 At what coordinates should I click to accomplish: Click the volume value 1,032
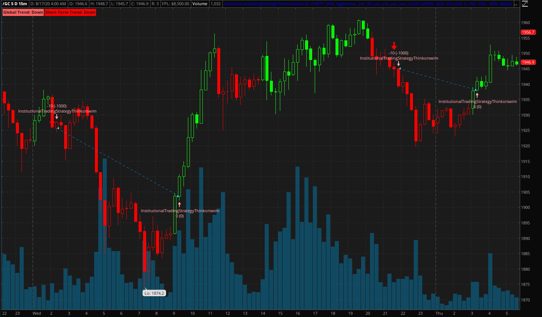(215, 4)
